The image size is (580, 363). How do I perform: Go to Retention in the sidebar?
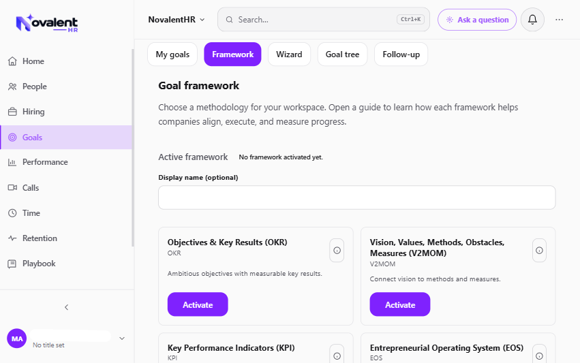click(x=66, y=238)
